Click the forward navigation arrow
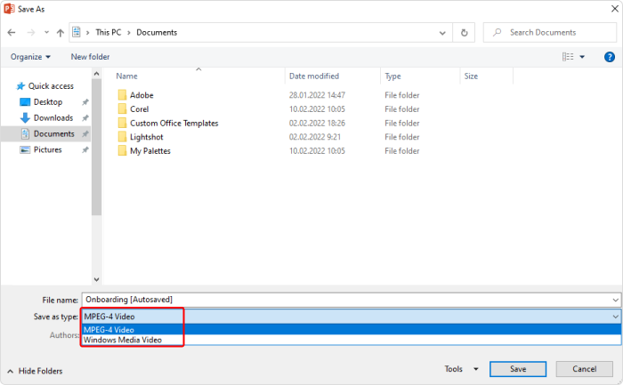 [x=30, y=33]
